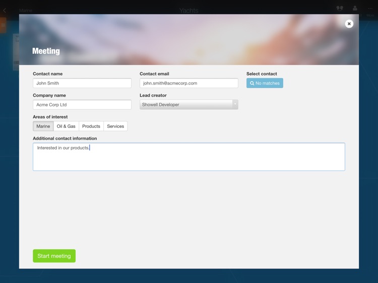Start the meeting with the green button
This screenshot has height=283, width=378.
[54, 256]
